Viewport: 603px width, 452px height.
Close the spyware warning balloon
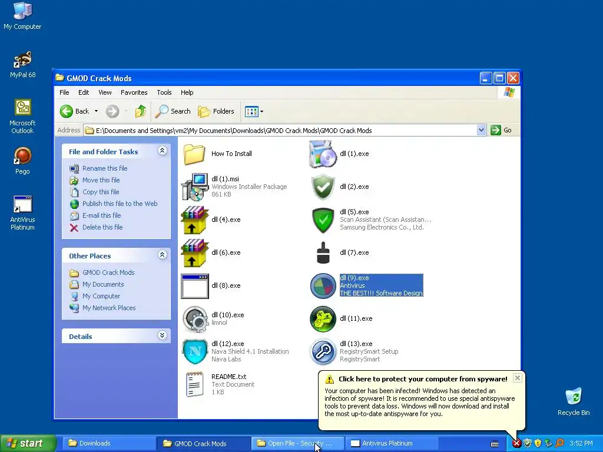(x=518, y=378)
